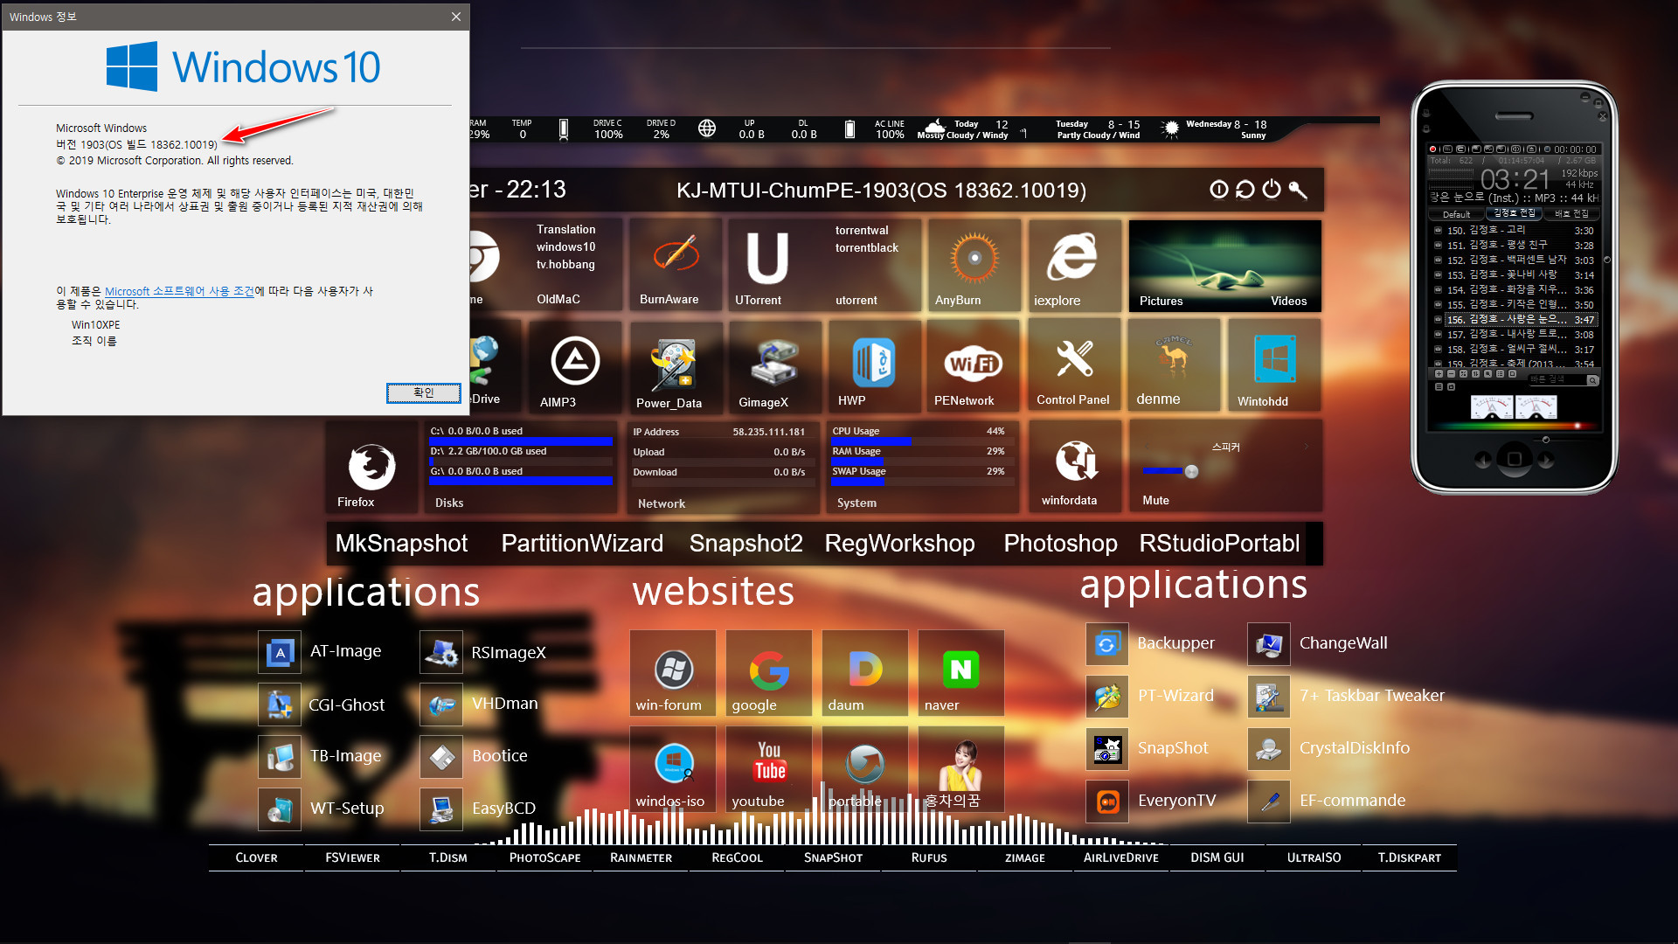Launch the AIMP3 player tile

click(574, 365)
